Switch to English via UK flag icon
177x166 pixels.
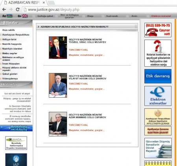click(x=25, y=16)
